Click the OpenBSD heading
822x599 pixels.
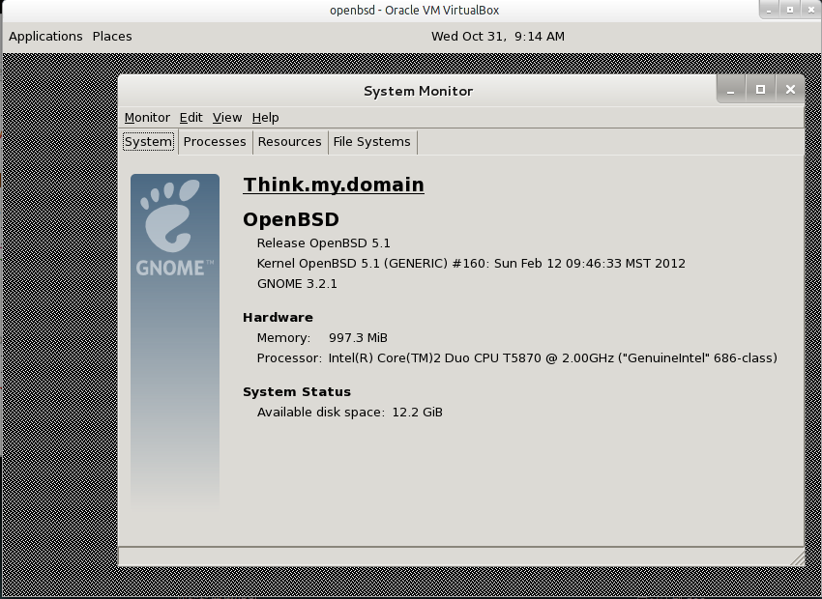coord(291,219)
